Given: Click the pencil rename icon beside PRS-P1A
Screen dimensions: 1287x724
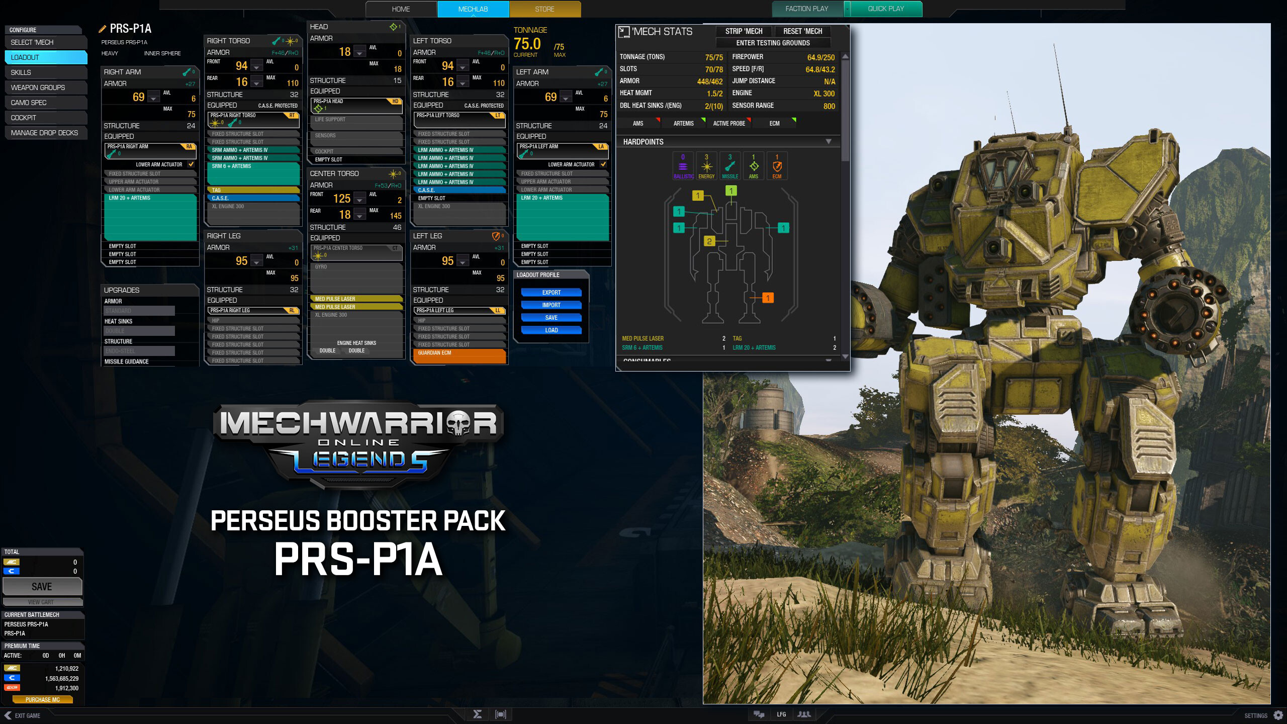Looking at the screenshot, I should point(103,29).
